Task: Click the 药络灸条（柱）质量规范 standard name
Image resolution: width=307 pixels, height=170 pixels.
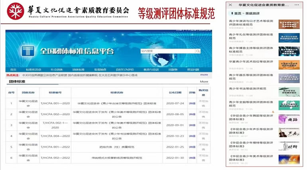Action: tap(117, 147)
